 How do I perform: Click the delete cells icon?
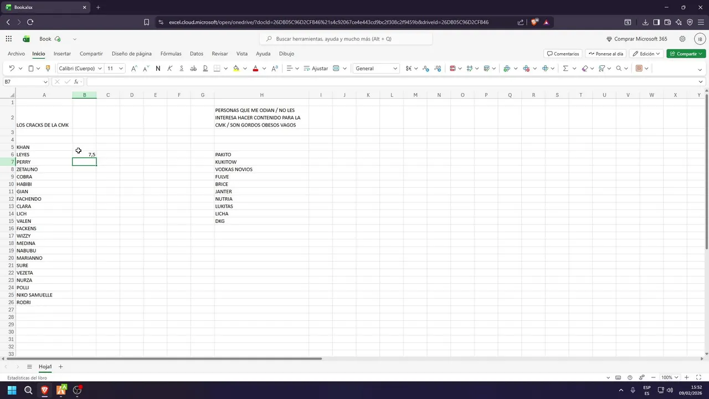(x=526, y=68)
